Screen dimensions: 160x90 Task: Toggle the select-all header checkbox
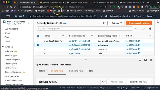(38, 36)
